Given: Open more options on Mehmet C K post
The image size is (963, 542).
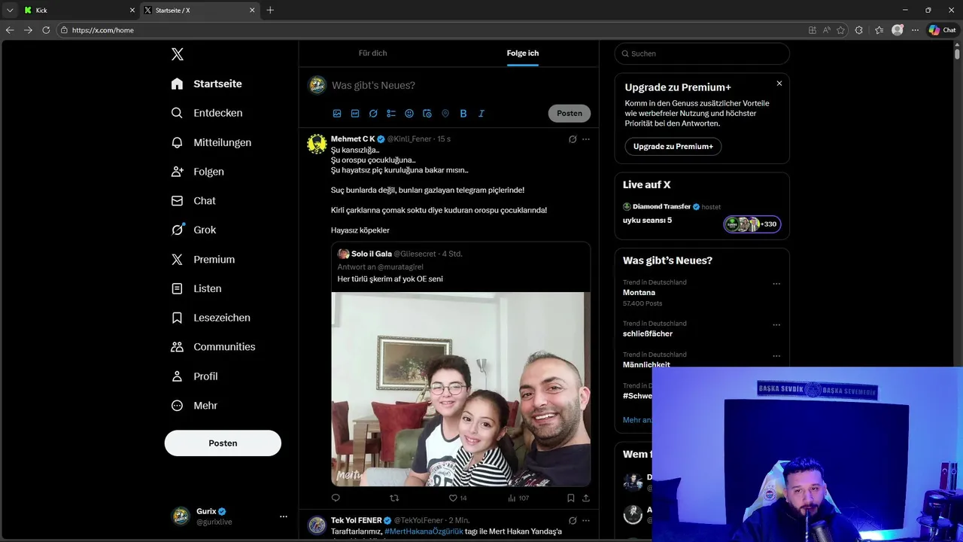Looking at the screenshot, I should 586,139.
